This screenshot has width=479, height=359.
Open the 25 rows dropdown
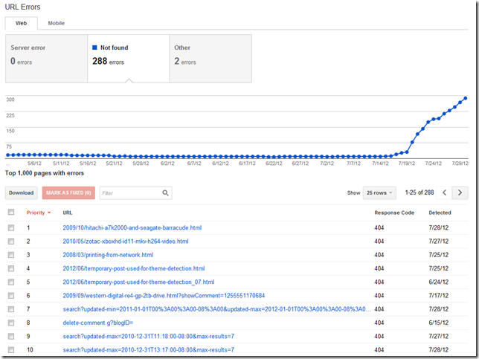click(379, 193)
